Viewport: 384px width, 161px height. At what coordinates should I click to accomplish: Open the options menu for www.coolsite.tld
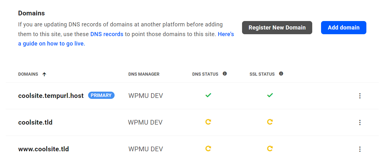tap(360, 149)
